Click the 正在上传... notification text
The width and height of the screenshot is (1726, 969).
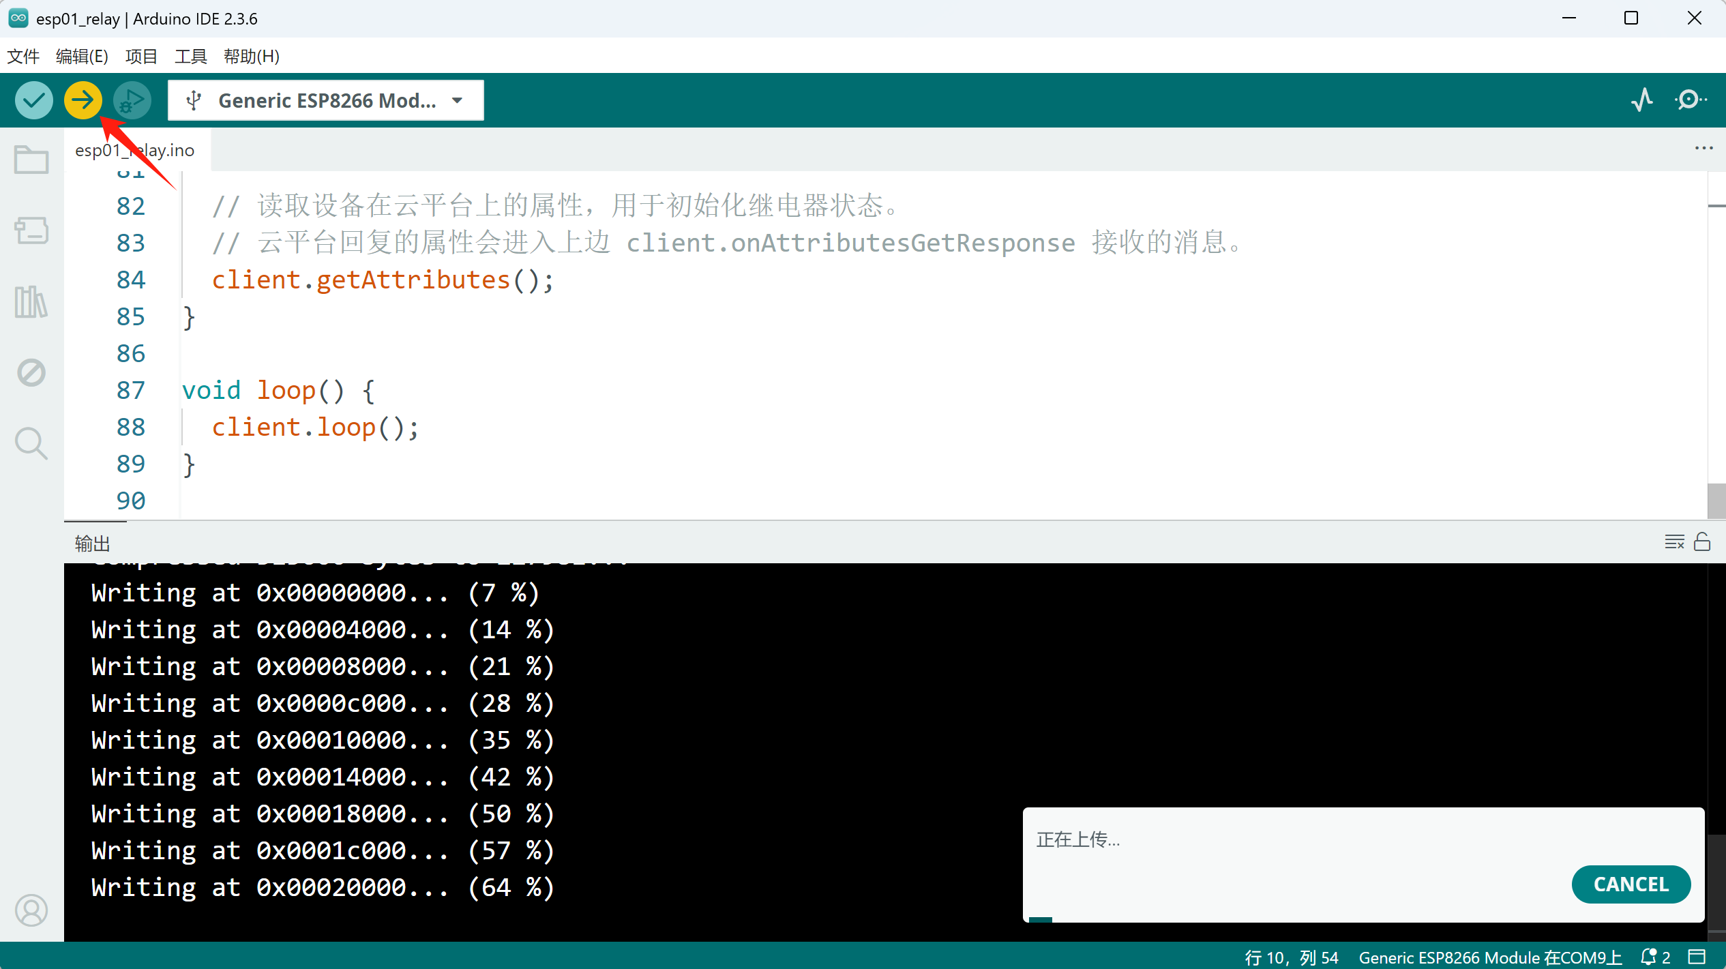click(1077, 840)
